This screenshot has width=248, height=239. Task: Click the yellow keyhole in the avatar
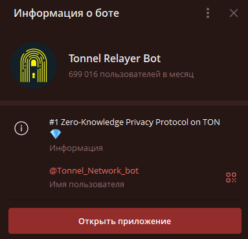pyautogui.click(x=34, y=75)
